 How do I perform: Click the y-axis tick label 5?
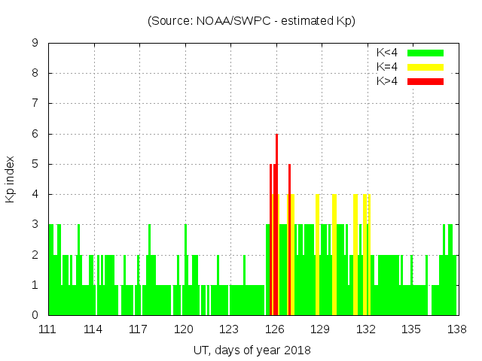pos(35,164)
